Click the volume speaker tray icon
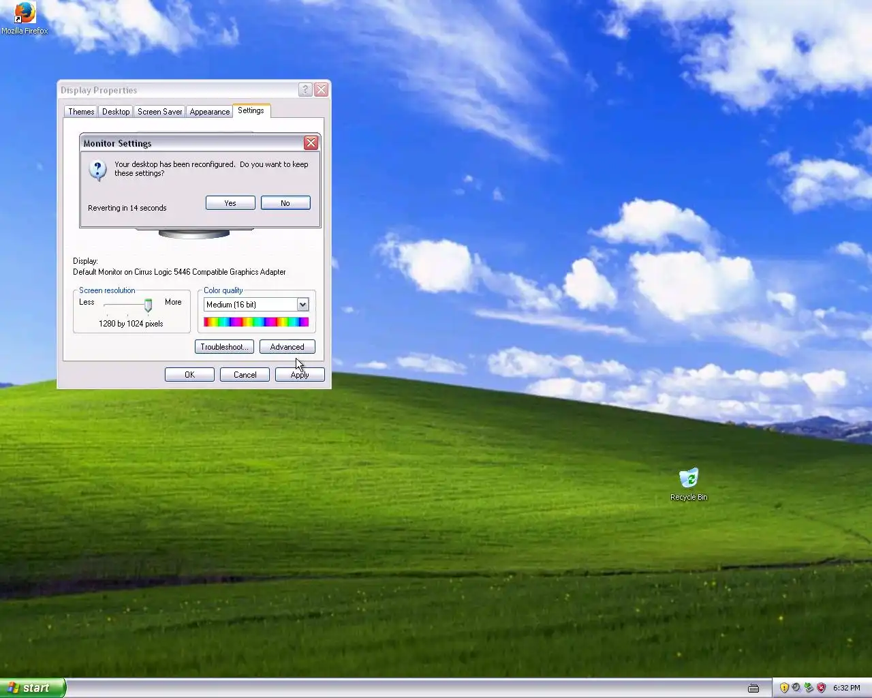The width and height of the screenshot is (872, 698). (x=796, y=688)
